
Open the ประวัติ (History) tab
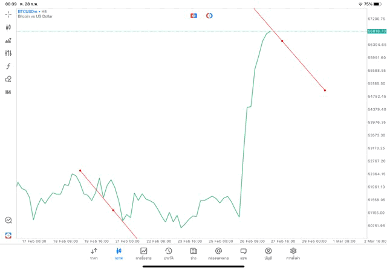pos(168,253)
